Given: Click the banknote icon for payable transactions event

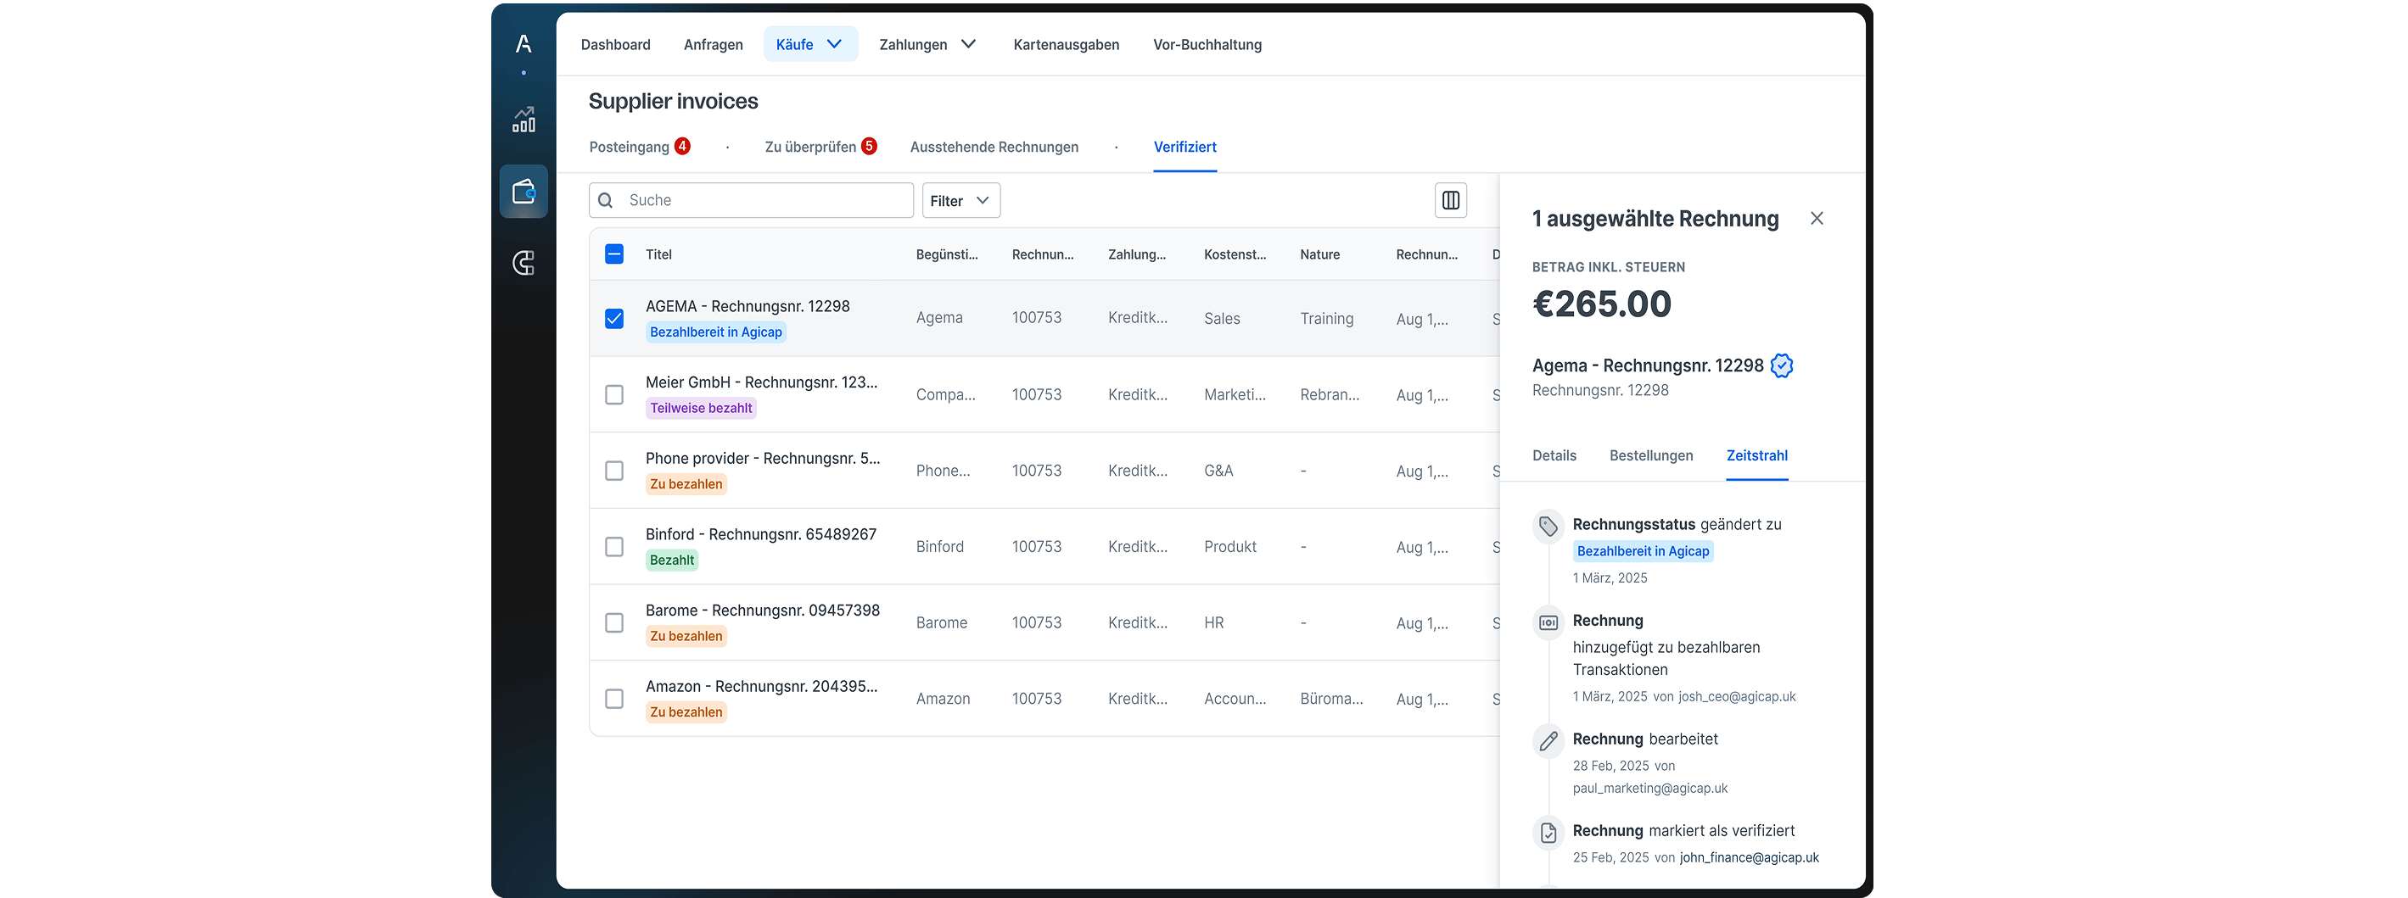Looking at the screenshot, I should 1548,622.
